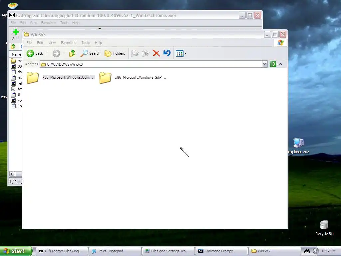Click the keyboard icon in system tray

307,251
